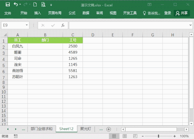
Task: Select column C header
Action: [73, 35]
